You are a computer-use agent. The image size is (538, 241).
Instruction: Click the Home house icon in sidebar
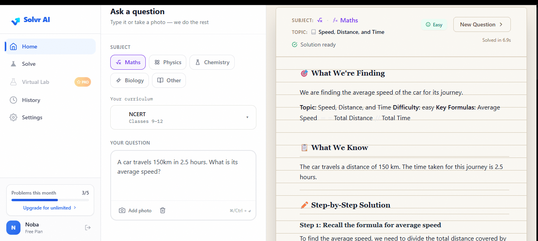(13, 46)
